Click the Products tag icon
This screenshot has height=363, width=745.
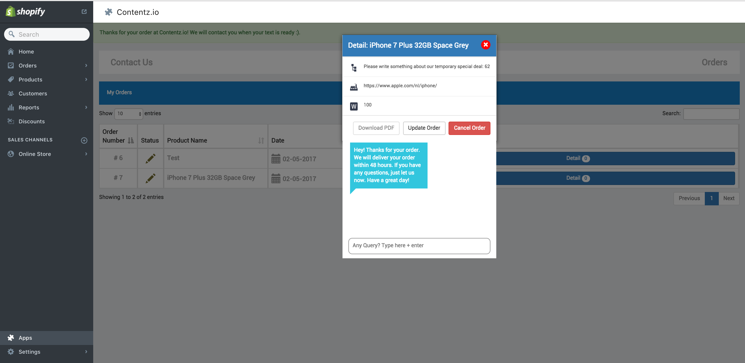11,79
